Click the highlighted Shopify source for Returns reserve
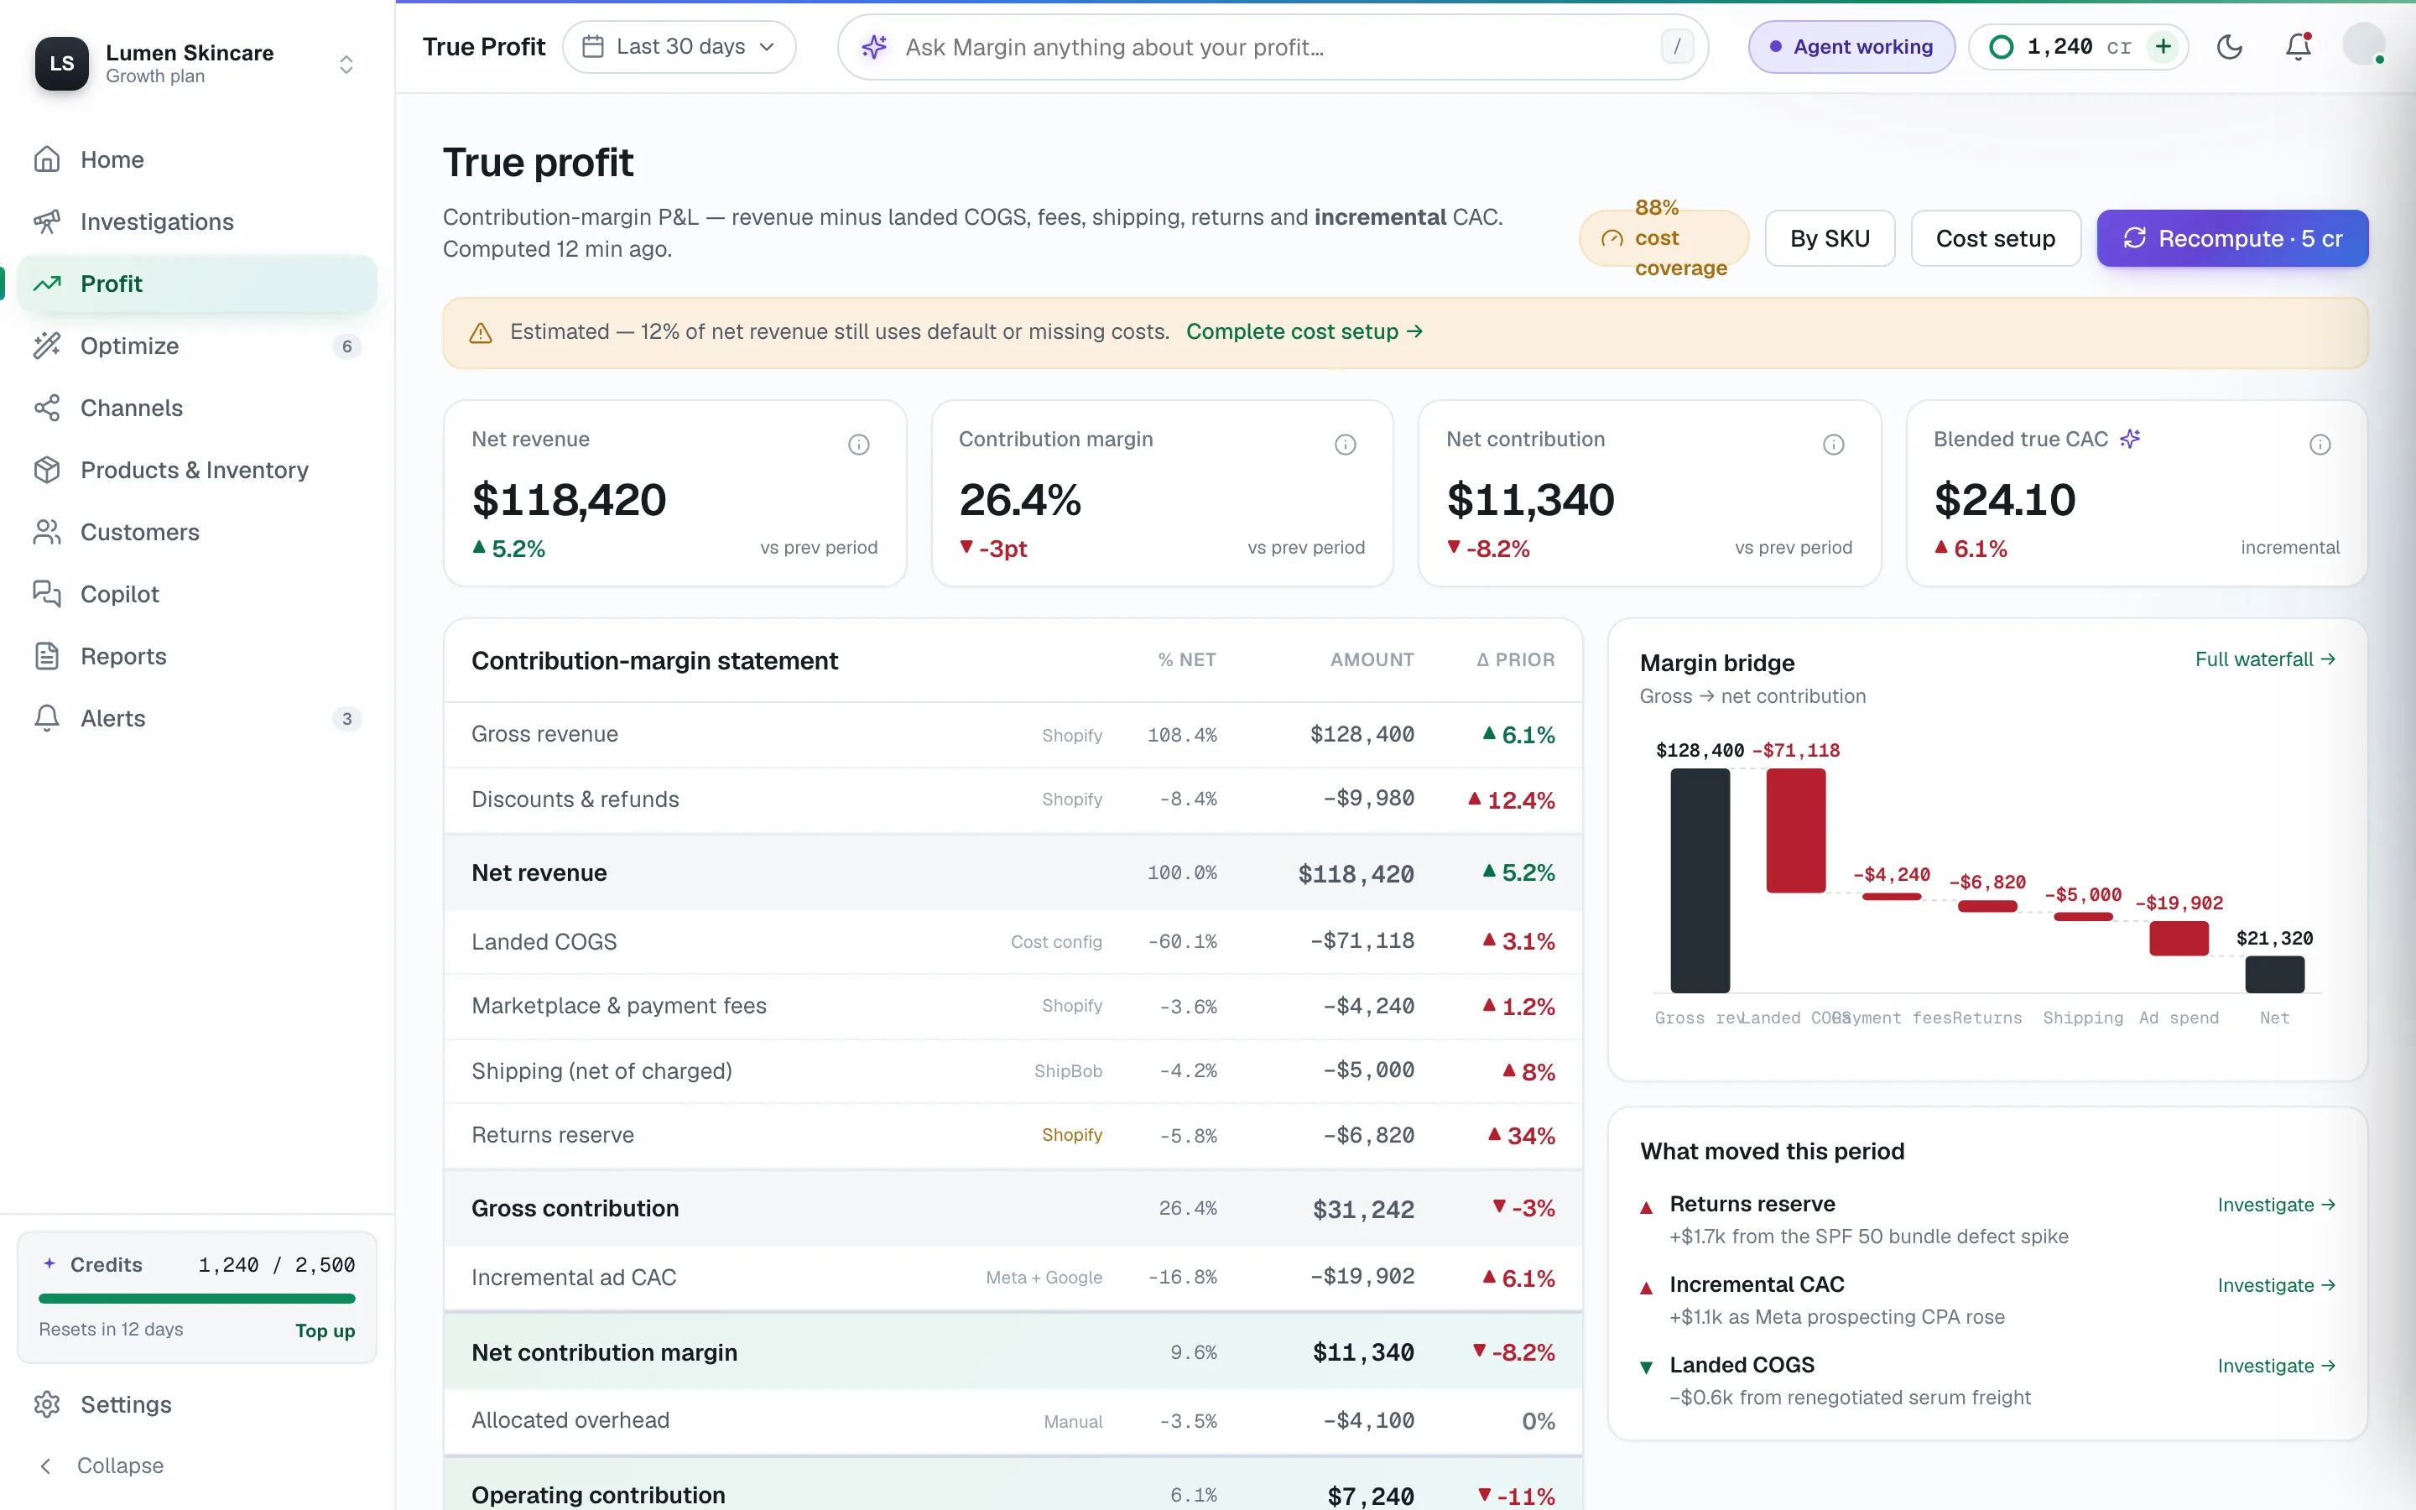 (x=1071, y=1134)
